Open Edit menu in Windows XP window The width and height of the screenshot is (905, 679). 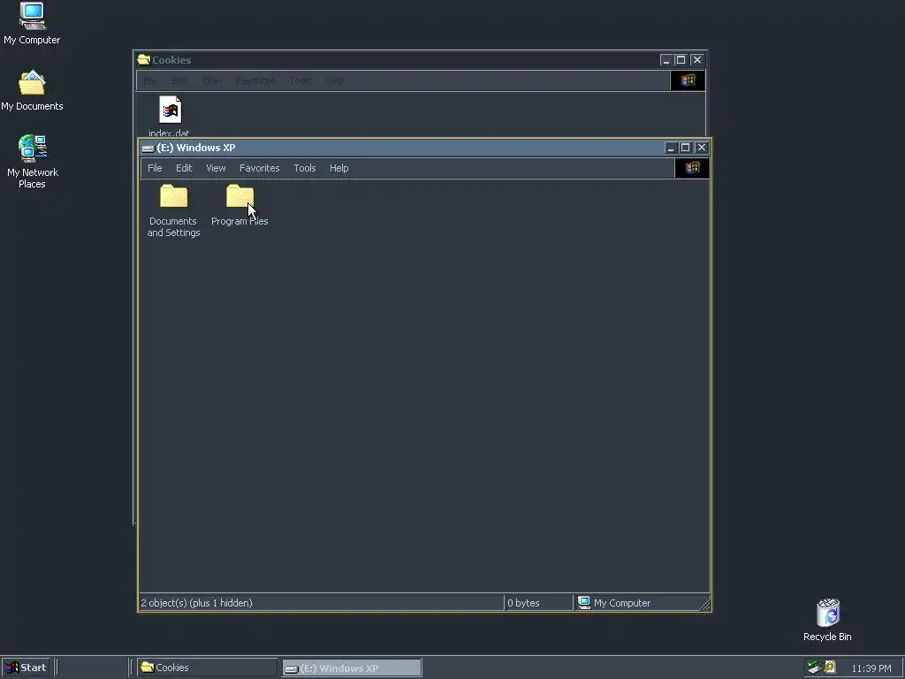click(184, 168)
